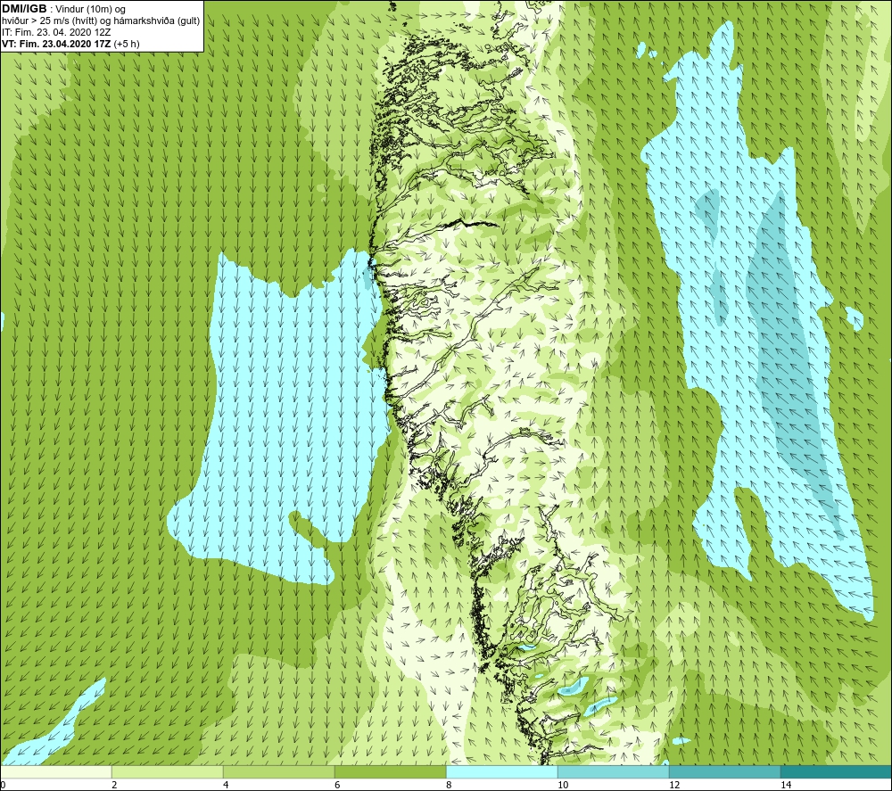Click the 0-2 m/s pale yellow swatch
The image size is (892, 791).
(x=55, y=771)
